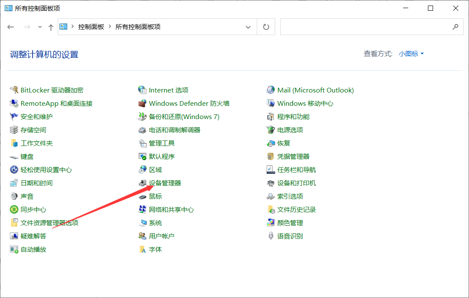Click the control panel address bar icon
469x298 pixels.
click(63, 27)
